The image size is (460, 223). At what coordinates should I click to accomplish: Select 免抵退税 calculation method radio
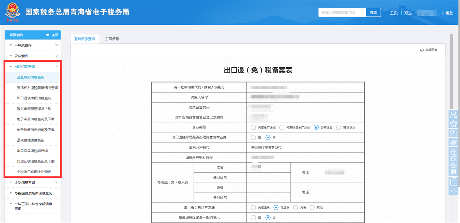(253, 207)
